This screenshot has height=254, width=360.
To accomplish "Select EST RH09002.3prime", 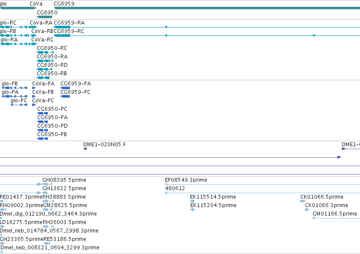I will [x=21, y=205].
